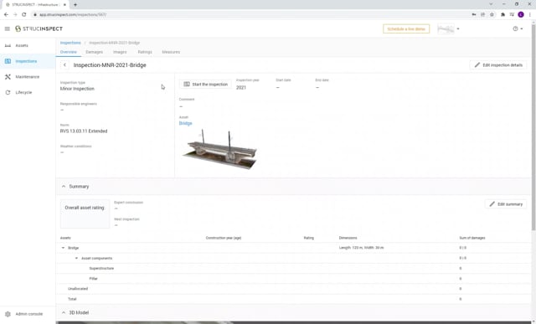The image size is (536, 324).
Task: Click the Inspections breadcrumb link
Action: click(x=70, y=43)
